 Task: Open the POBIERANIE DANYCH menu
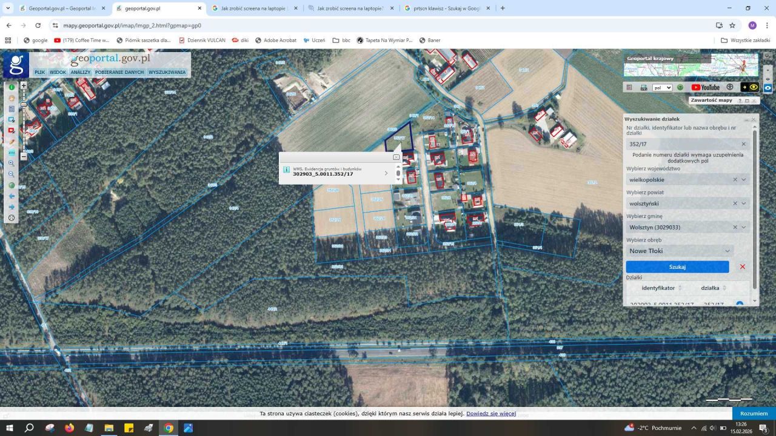[x=119, y=72]
